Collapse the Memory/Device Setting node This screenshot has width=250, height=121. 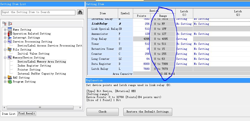pyautogui.click(x=5, y=57)
